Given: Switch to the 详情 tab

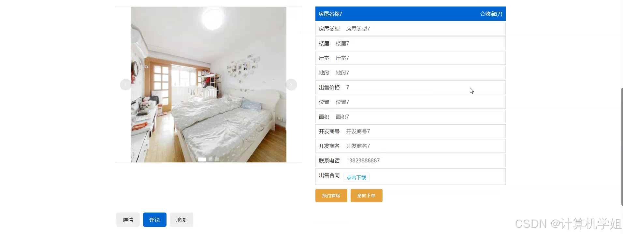Looking at the screenshot, I should (128, 220).
